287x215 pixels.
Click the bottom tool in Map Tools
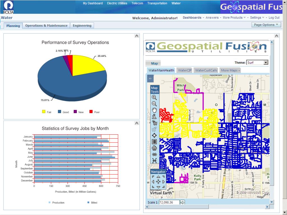(x=154, y=160)
